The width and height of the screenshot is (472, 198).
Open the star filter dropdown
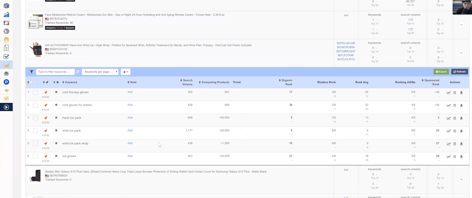(x=126, y=72)
